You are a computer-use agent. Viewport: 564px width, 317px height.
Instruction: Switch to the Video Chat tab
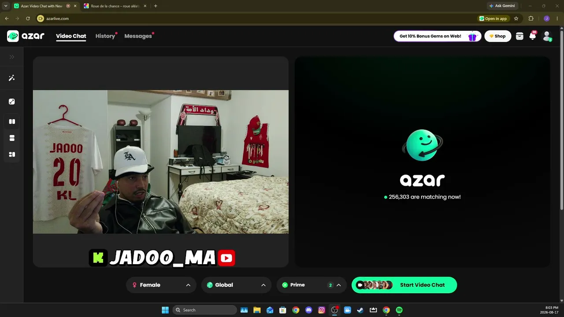tap(71, 36)
